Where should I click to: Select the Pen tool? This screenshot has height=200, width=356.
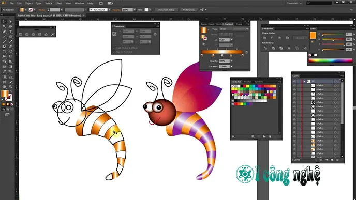(4, 32)
